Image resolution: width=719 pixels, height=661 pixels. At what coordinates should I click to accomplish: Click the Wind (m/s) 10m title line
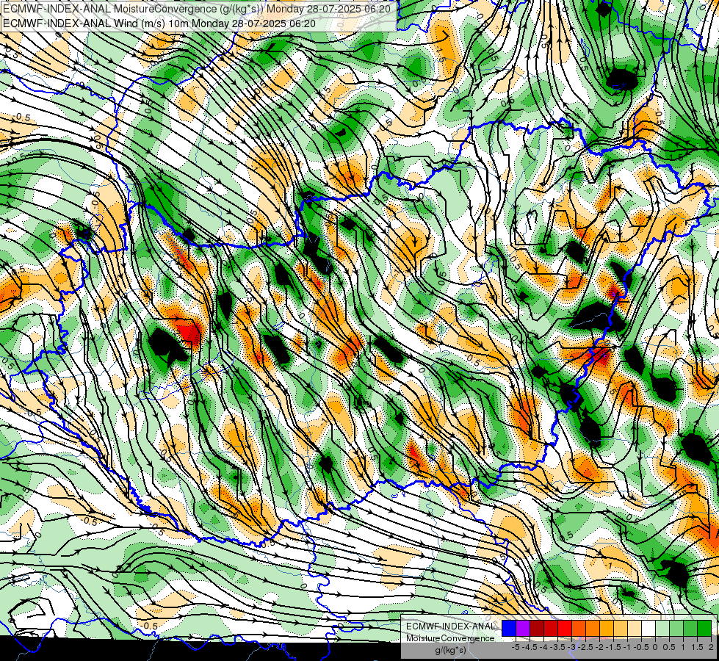click(x=159, y=23)
